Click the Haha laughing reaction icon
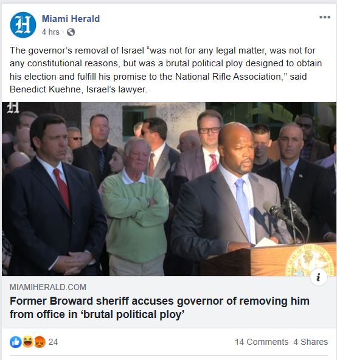Viewport: 337px width, 360px height. tap(28, 342)
